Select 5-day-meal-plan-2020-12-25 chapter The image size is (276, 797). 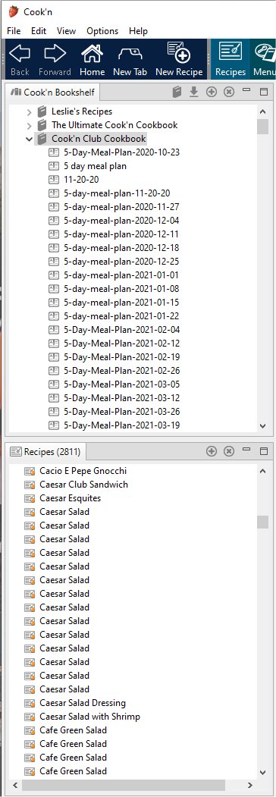click(x=121, y=262)
